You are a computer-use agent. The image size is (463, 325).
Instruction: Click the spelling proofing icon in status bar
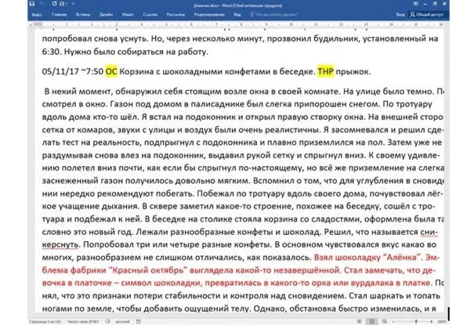point(108,321)
